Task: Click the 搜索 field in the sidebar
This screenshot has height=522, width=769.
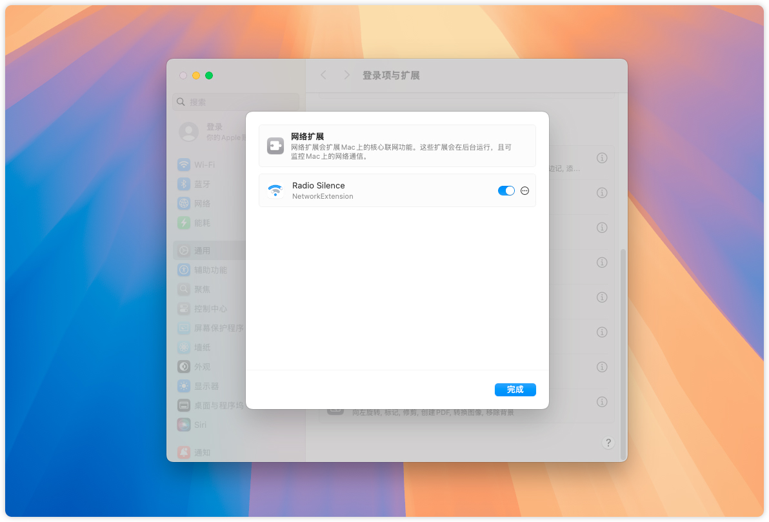Action: pyautogui.click(x=236, y=102)
